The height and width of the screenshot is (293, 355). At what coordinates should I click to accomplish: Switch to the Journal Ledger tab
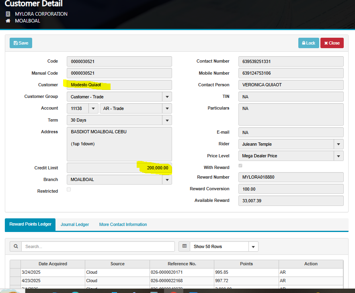[x=75, y=225]
